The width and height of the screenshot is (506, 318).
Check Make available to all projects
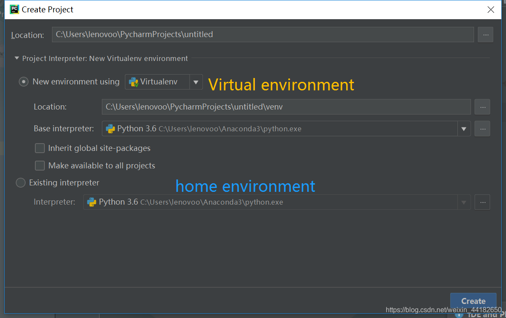[40, 166]
